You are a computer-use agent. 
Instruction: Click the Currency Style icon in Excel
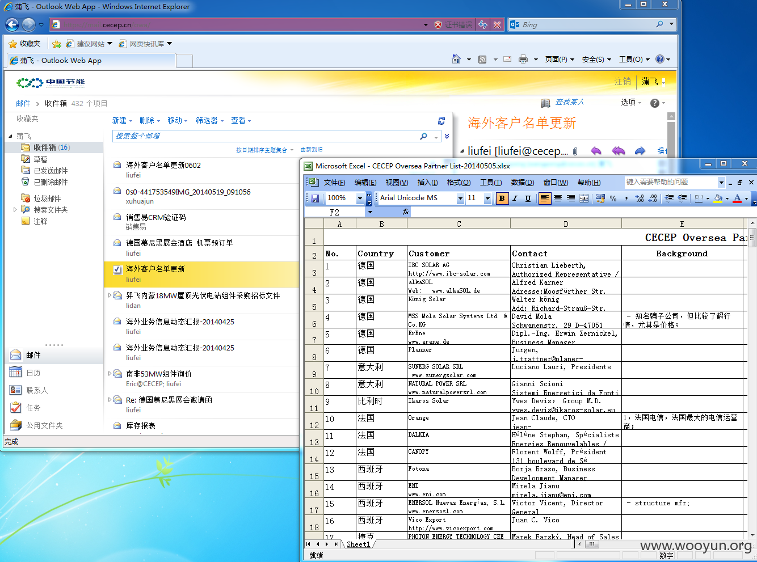(600, 198)
